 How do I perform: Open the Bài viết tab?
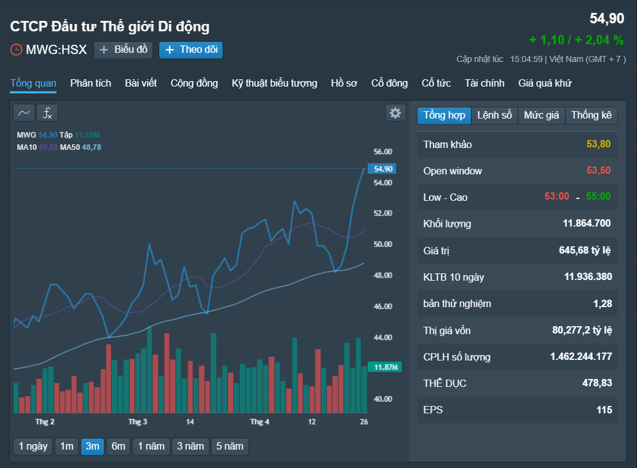[x=141, y=83]
